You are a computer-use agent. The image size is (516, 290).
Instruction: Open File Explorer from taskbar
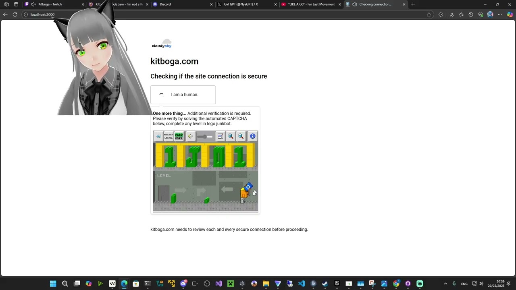tap(266, 284)
